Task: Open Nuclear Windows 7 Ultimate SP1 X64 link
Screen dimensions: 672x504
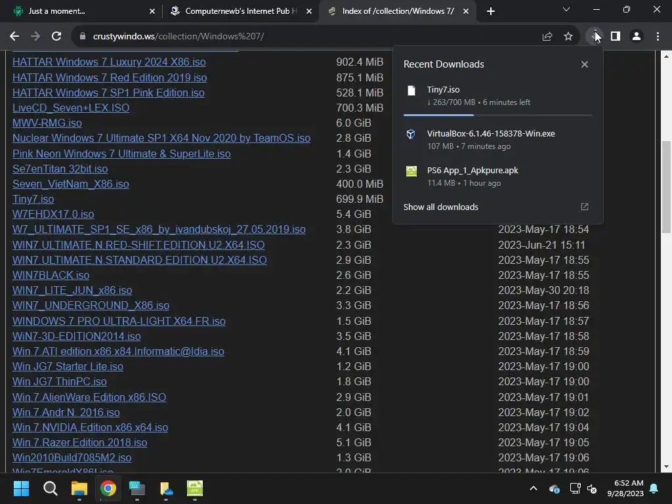Action: click(161, 138)
